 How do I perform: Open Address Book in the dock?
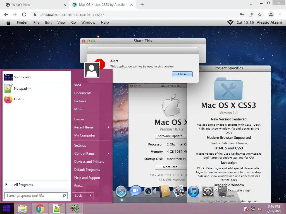coord(165,191)
